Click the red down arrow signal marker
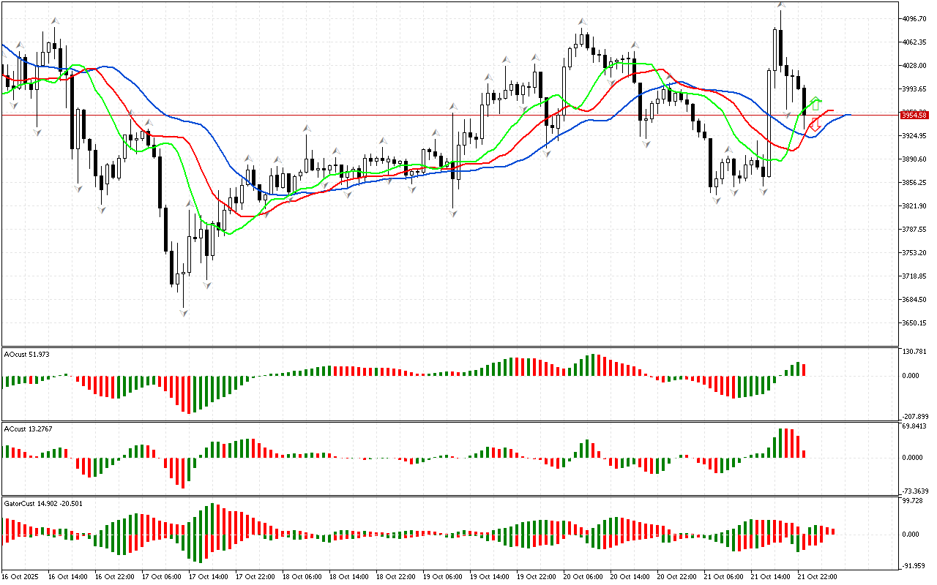 coord(814,125)
